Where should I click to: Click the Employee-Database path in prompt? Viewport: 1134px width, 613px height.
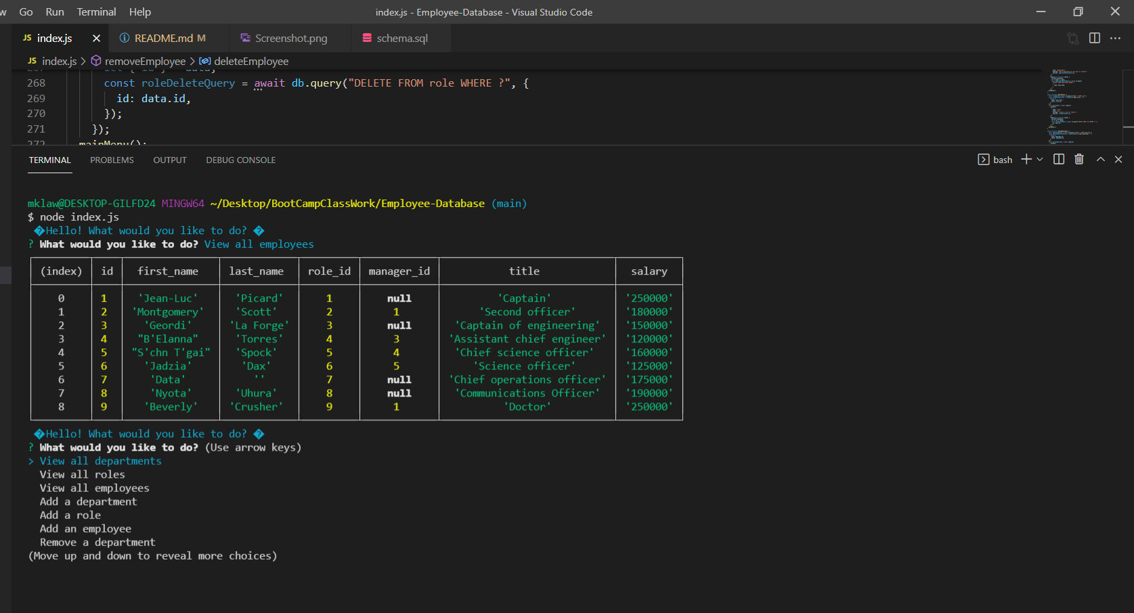click(432, 204)
